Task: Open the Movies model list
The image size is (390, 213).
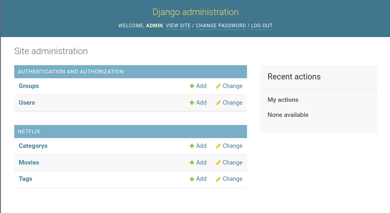Action: [29, 162]
